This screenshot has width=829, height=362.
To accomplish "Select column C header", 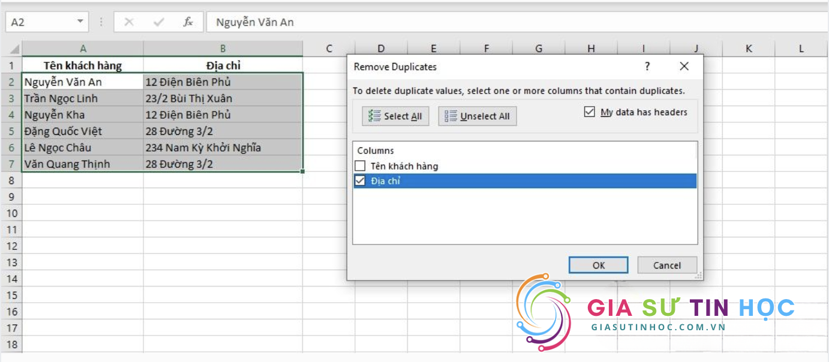I will coord(329,49).
